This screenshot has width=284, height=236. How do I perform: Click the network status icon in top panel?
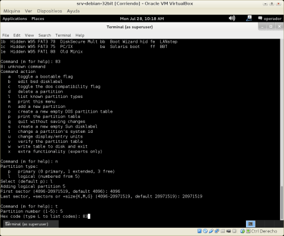coord(249,18)
